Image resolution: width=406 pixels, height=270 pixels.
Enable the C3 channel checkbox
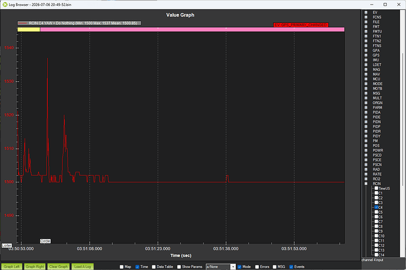(x=377, y=202)
